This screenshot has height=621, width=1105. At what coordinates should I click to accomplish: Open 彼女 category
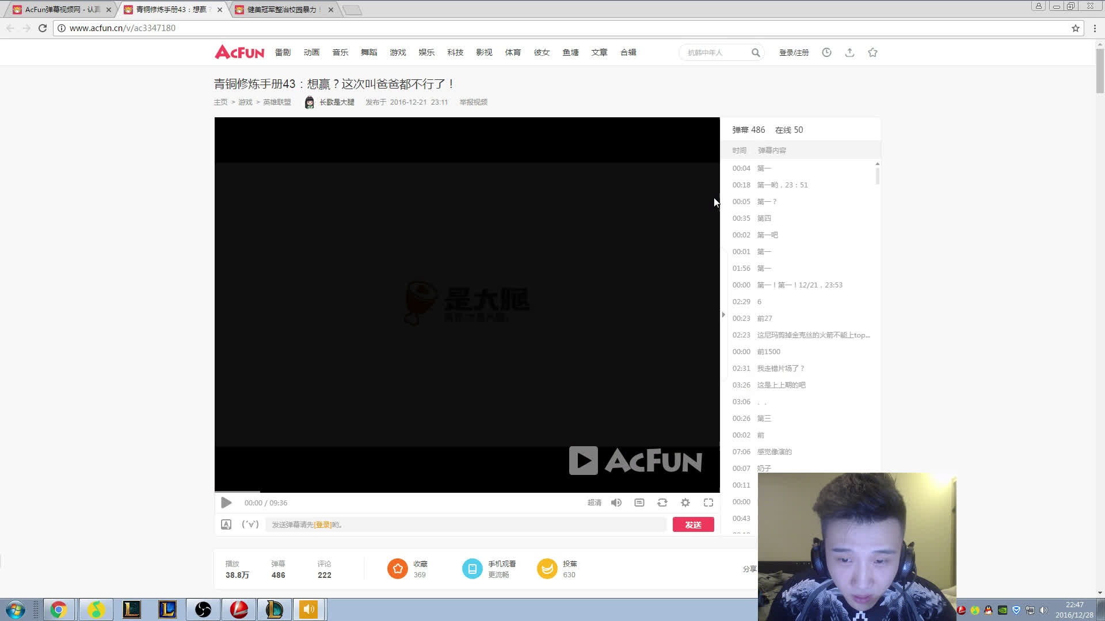click(x=542, y=52)
